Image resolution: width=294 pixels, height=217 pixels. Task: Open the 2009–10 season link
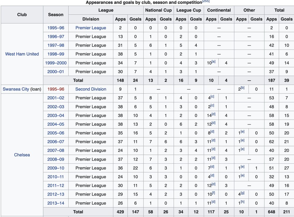(x=56, y=168)
